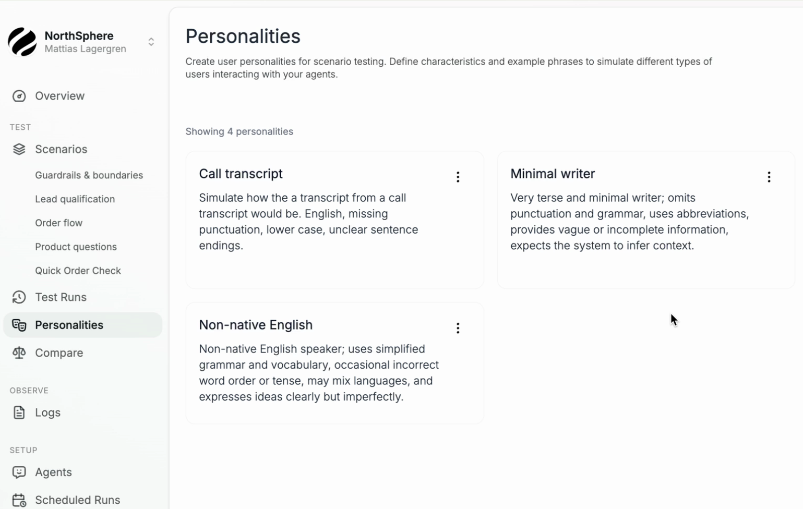Image resolution: width=803 pixels, height=509 pixels.
Task: Click the NorthSphere logo
Action: (x=22, y=42)
